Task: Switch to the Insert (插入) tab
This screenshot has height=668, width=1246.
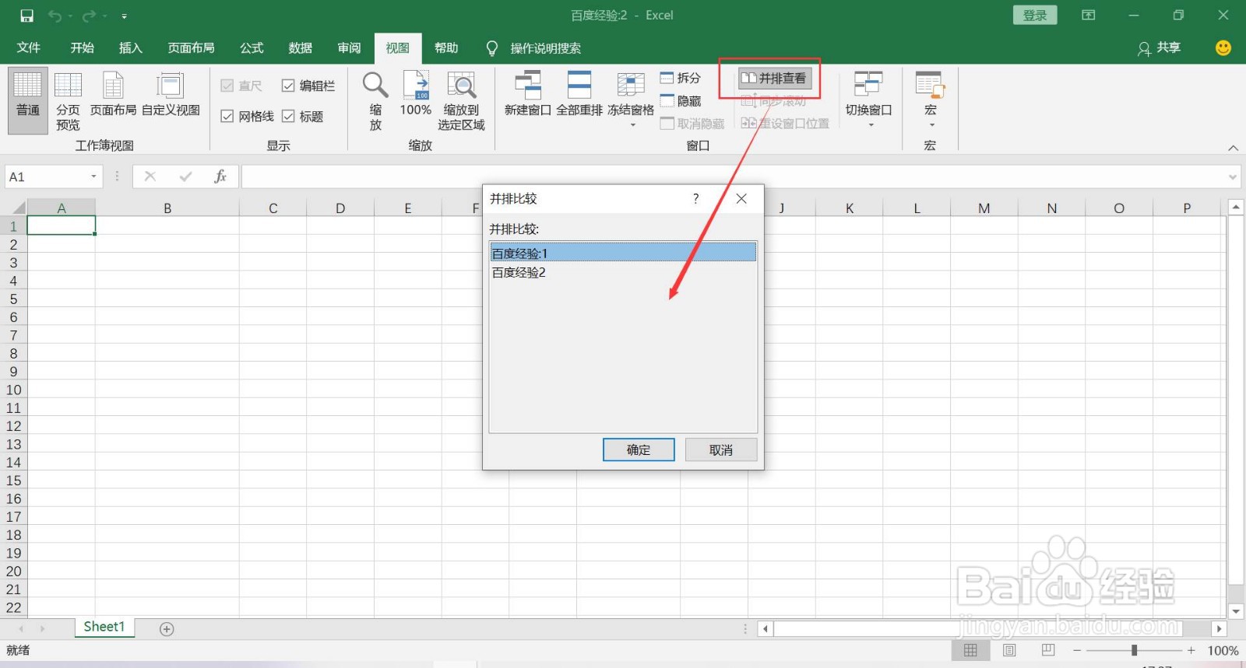Action: pyautogui.click(x=130, y=47)
